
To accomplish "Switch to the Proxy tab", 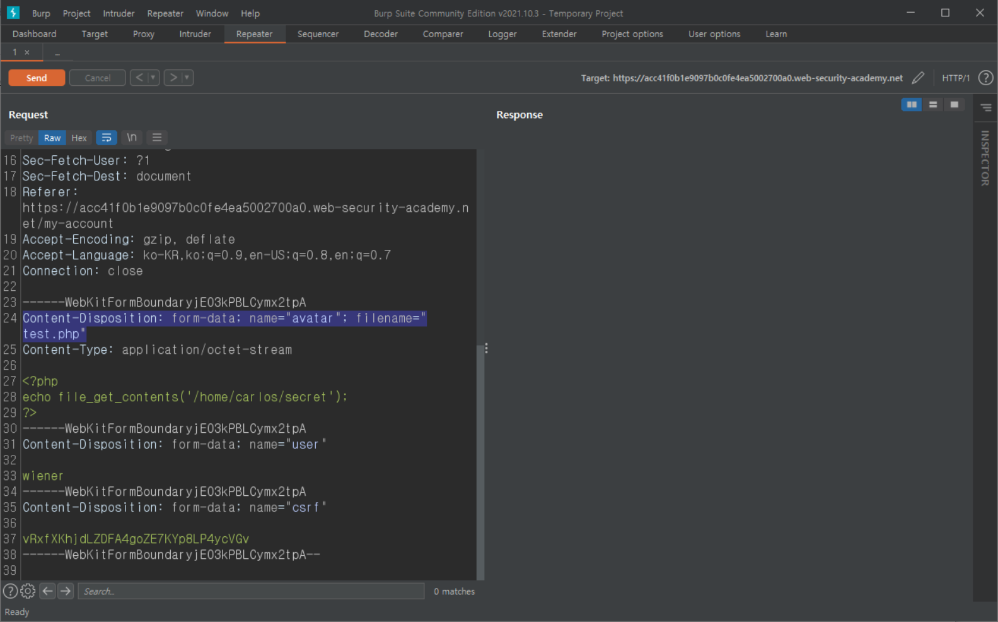I will click(x=144, y=34).
